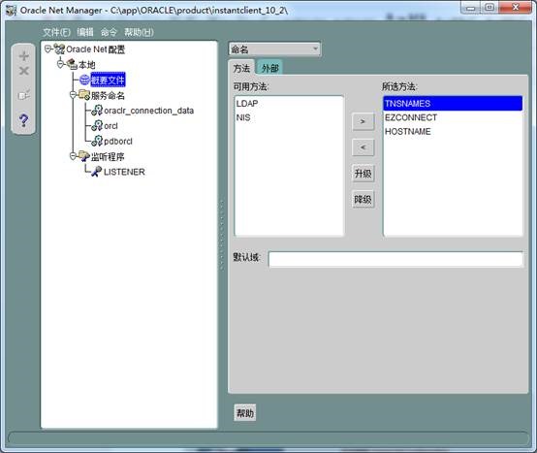Select the oraclr_connection_data tree item label
This screenshot has height=453, width=537.
pyautogui.click(x=148, y=111)
